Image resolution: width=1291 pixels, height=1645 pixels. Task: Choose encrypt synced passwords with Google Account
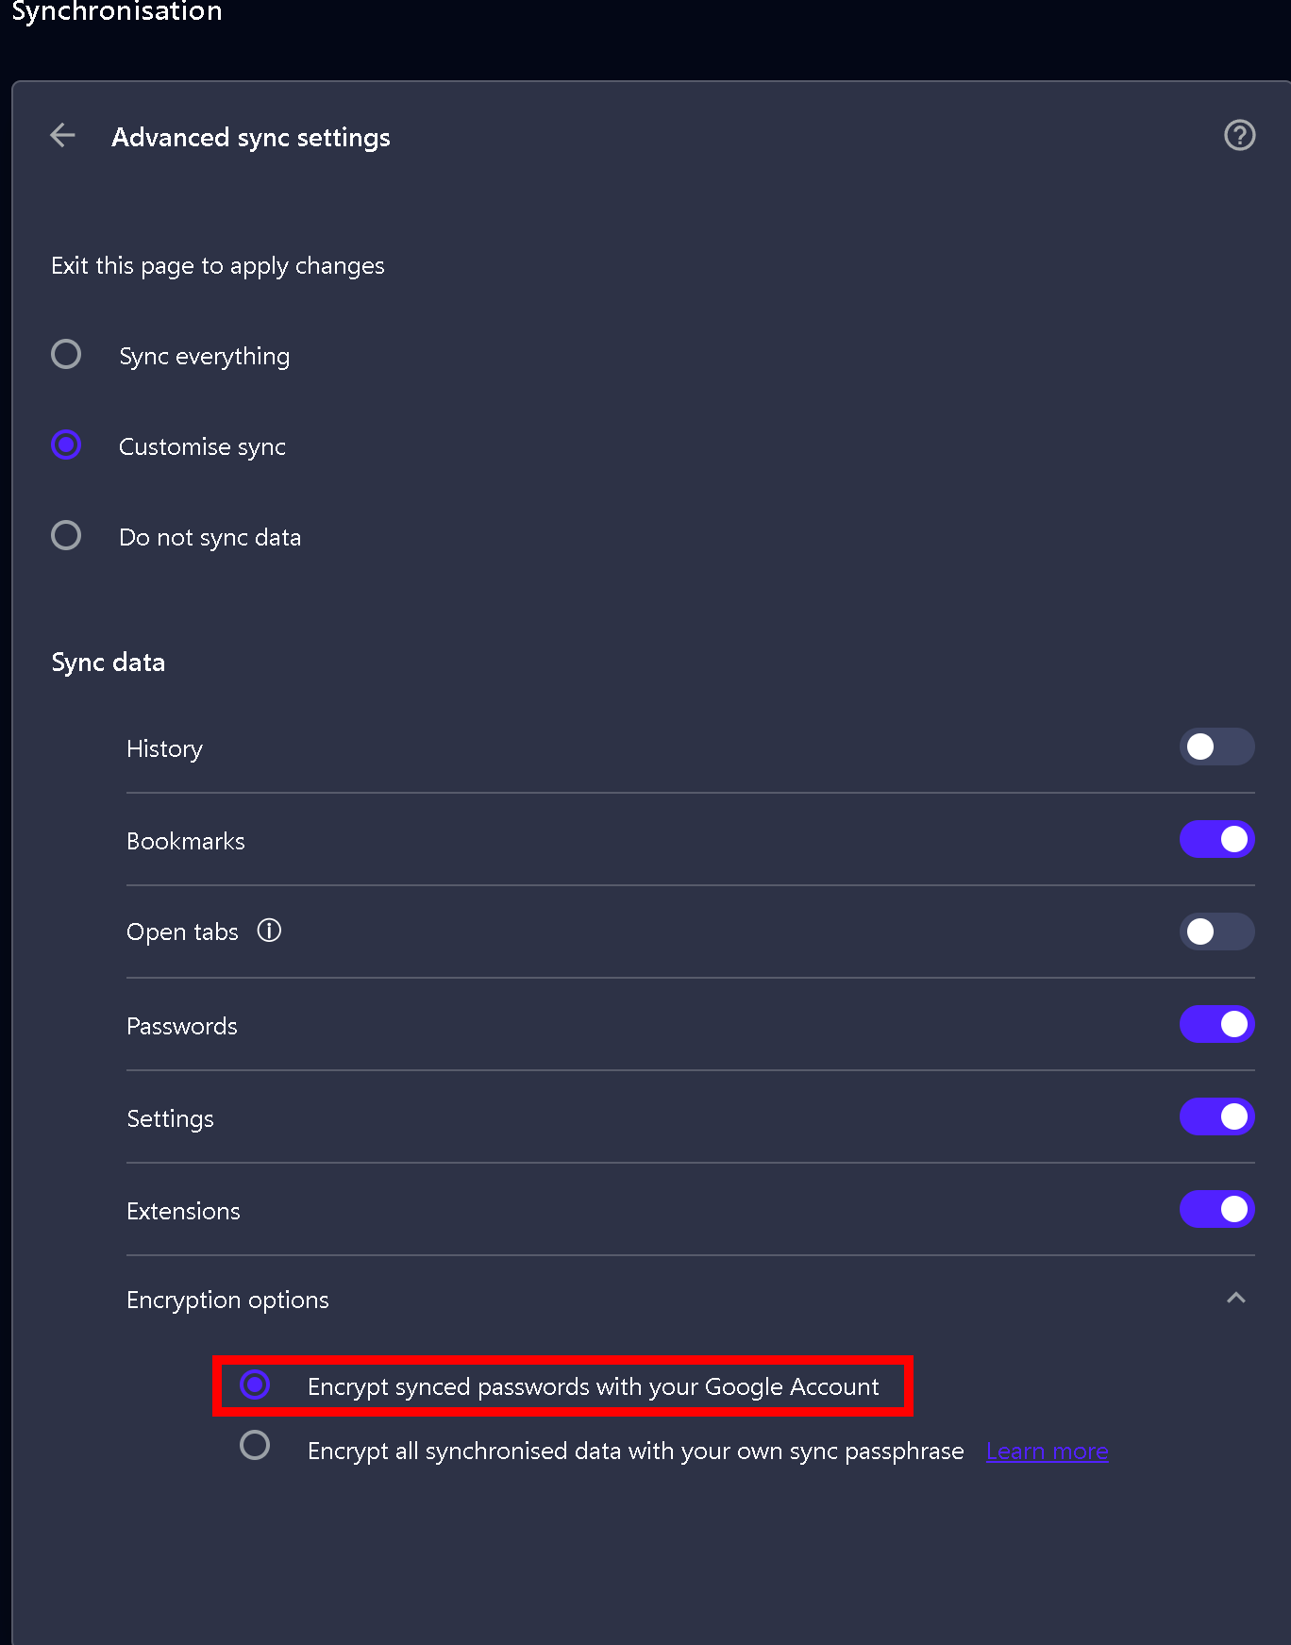point(253,1385)
